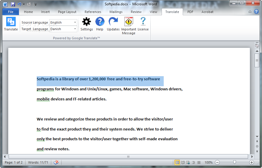This screenshot has width=262, height=168.
Task: Click the proofing errors status bar icon
Action: pos(56,162)
